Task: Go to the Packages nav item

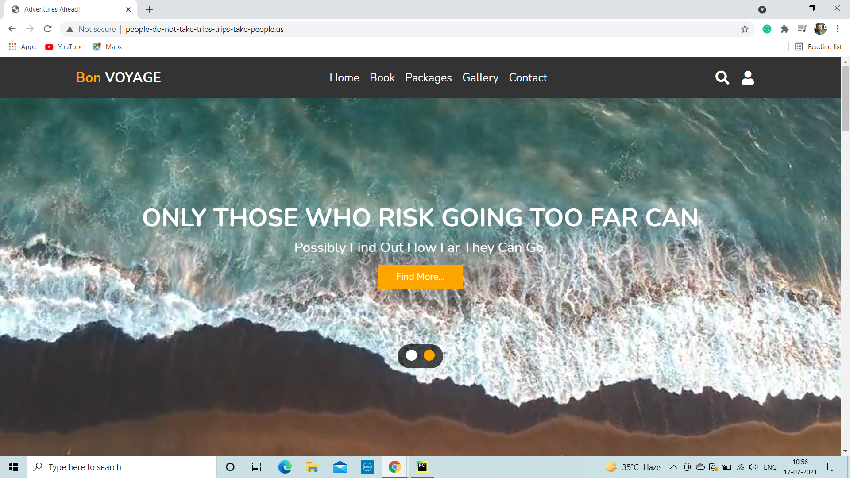Action: point(428,77)
